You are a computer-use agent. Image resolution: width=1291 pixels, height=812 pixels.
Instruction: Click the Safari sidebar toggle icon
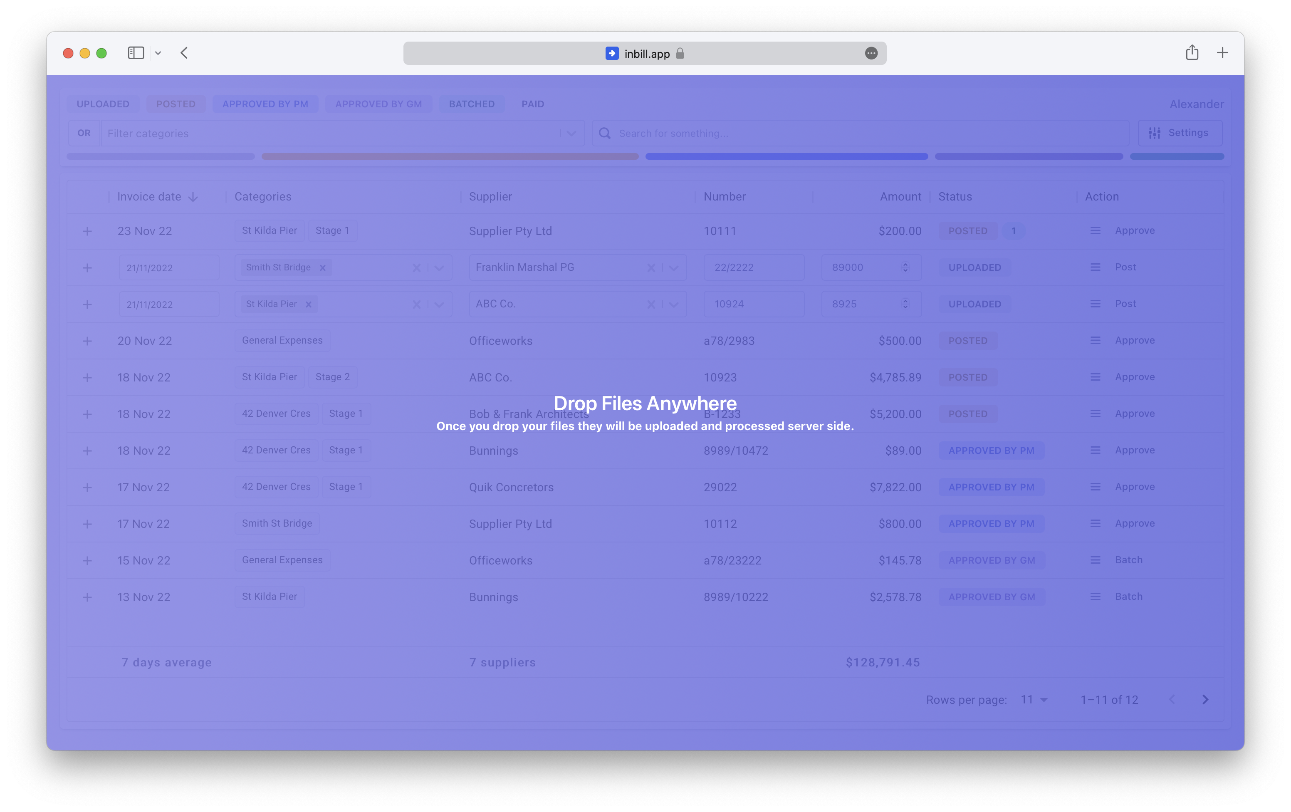136,52
